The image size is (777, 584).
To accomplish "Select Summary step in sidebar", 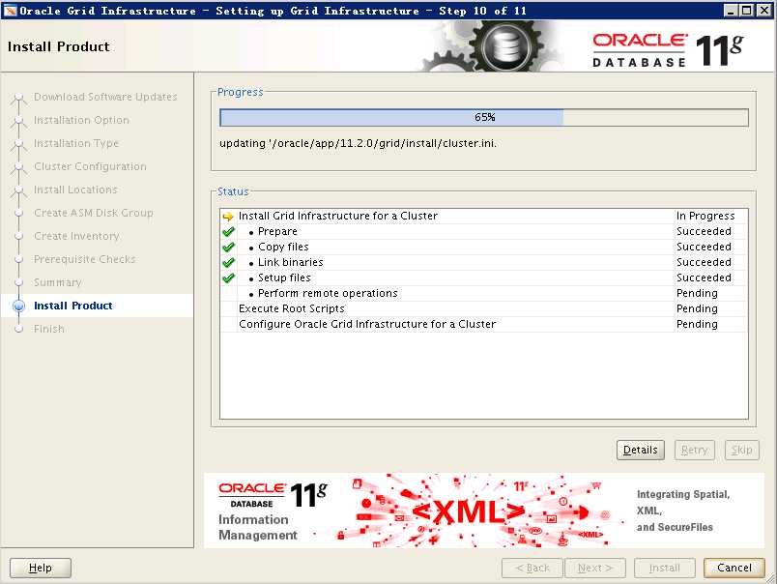I will click(x=57, y=282).
